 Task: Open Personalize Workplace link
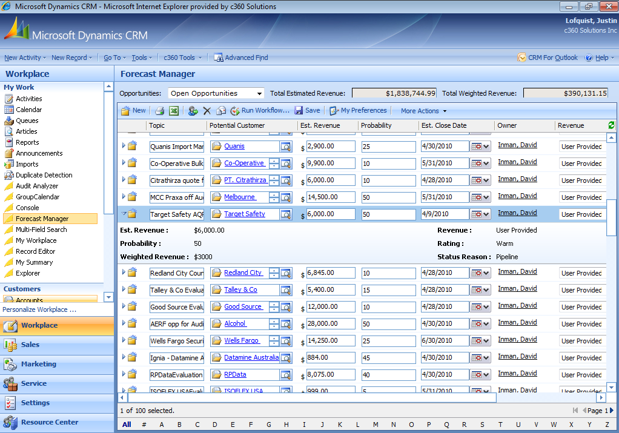(39, 310)
